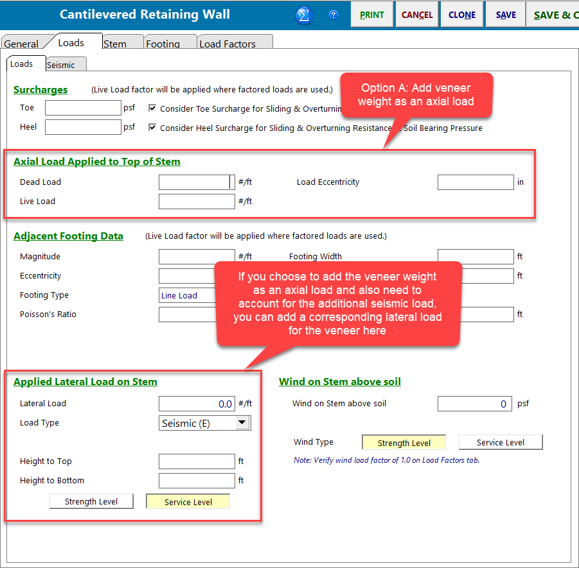The height and width of the screenshot is (568, 579).
Task: Open the Load Type Seismic (E) dropdown
Action: [205, 423]
